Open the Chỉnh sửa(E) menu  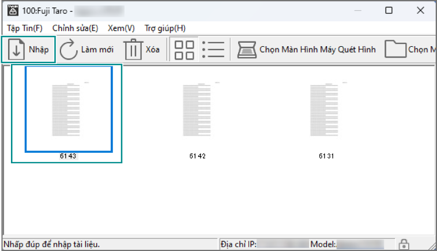pyautogui.click(x=75, y=28)
